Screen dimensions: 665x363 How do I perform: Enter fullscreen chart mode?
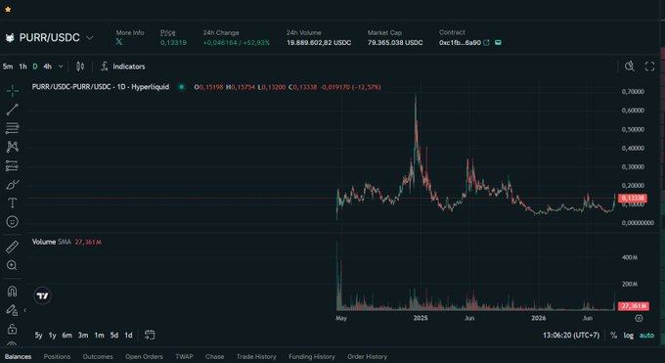click(x=649, y=67)
